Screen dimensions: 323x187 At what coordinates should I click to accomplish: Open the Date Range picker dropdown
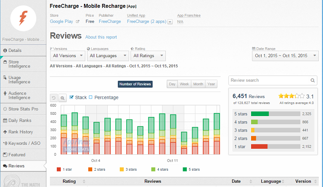point(284,55)
